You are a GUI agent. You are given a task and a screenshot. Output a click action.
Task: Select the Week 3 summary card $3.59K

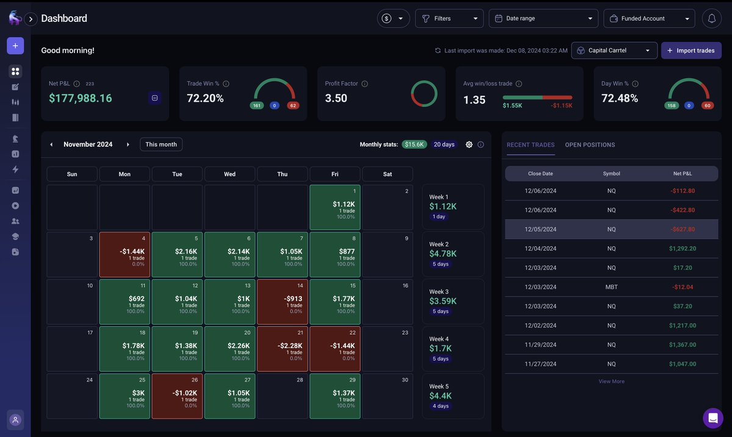coord(453,302)
